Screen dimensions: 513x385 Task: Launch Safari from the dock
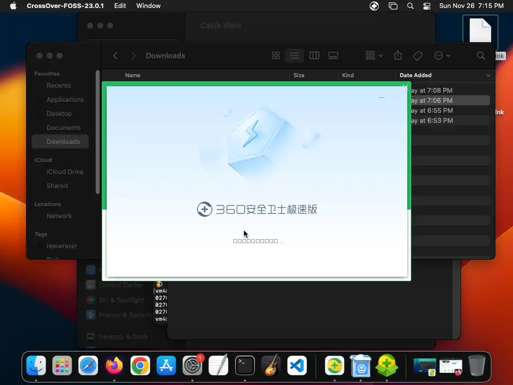coord(88,365)
